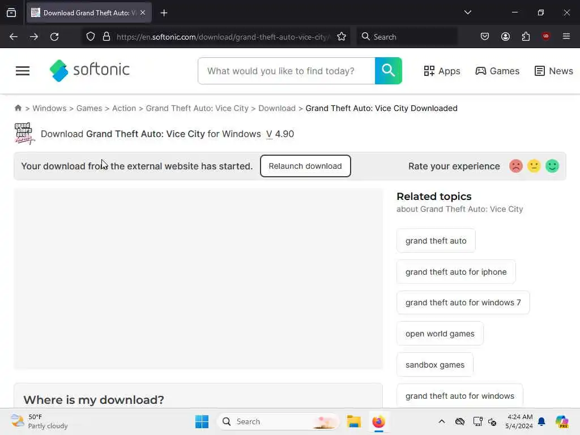Open a new browser tab
The image size is (580, 435).
point(164,13)
